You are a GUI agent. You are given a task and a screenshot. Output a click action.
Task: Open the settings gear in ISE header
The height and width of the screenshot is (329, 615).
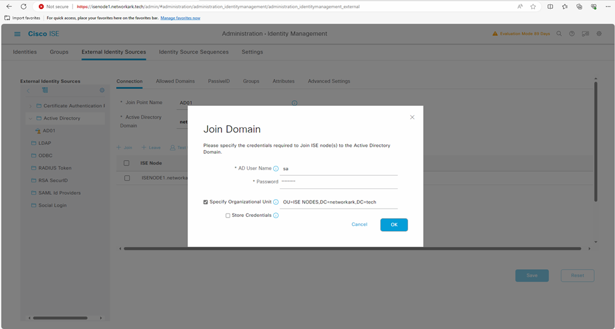(x=599, y=34)
